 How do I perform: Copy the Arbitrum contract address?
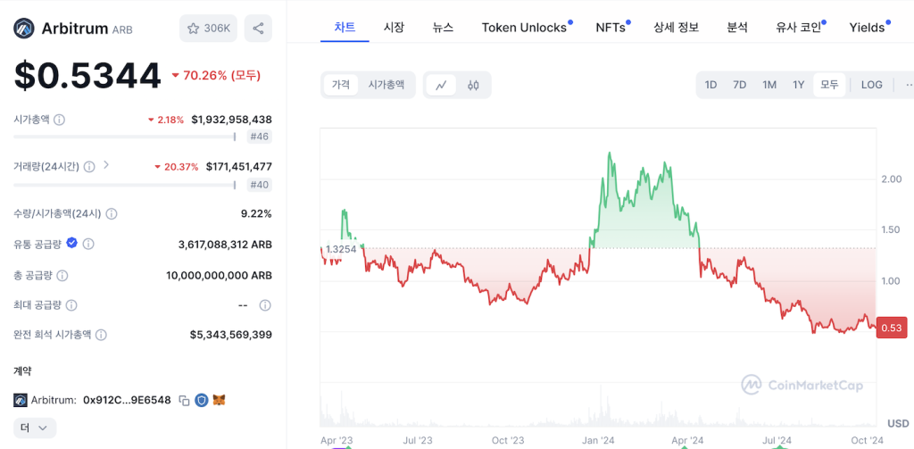coord(184,400)
